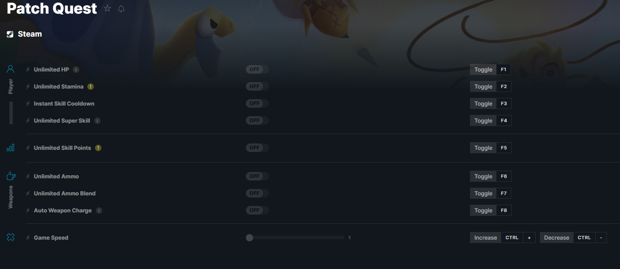Open the Unlimited Skill Points warning icon
This screenshot has height=269, width=620.
(98, 148)
